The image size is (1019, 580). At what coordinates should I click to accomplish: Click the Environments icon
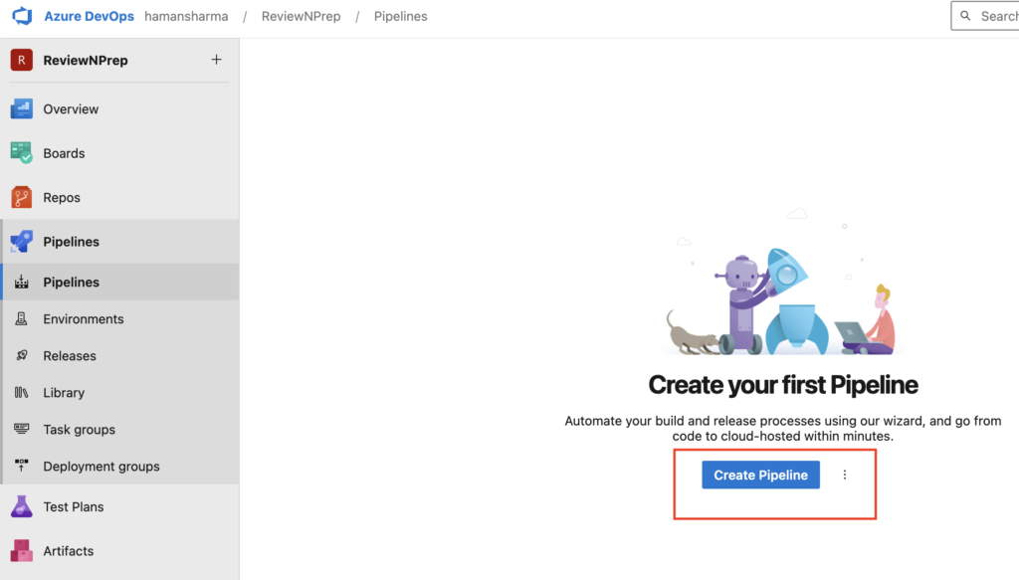coord(22,319)
